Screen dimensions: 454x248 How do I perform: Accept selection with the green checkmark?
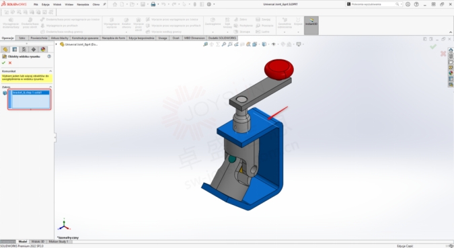pyautogui.click(x=3, y=63)
